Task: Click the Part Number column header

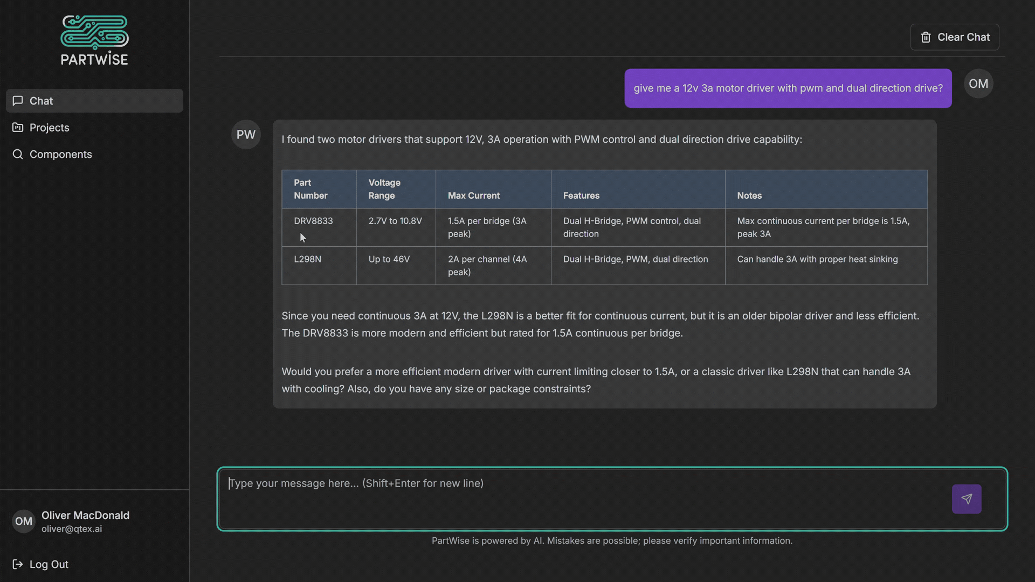Action: pos(319,189)
